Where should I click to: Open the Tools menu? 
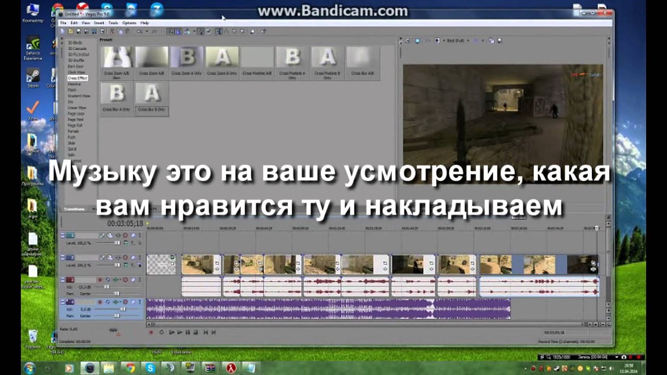click(113, 23)
